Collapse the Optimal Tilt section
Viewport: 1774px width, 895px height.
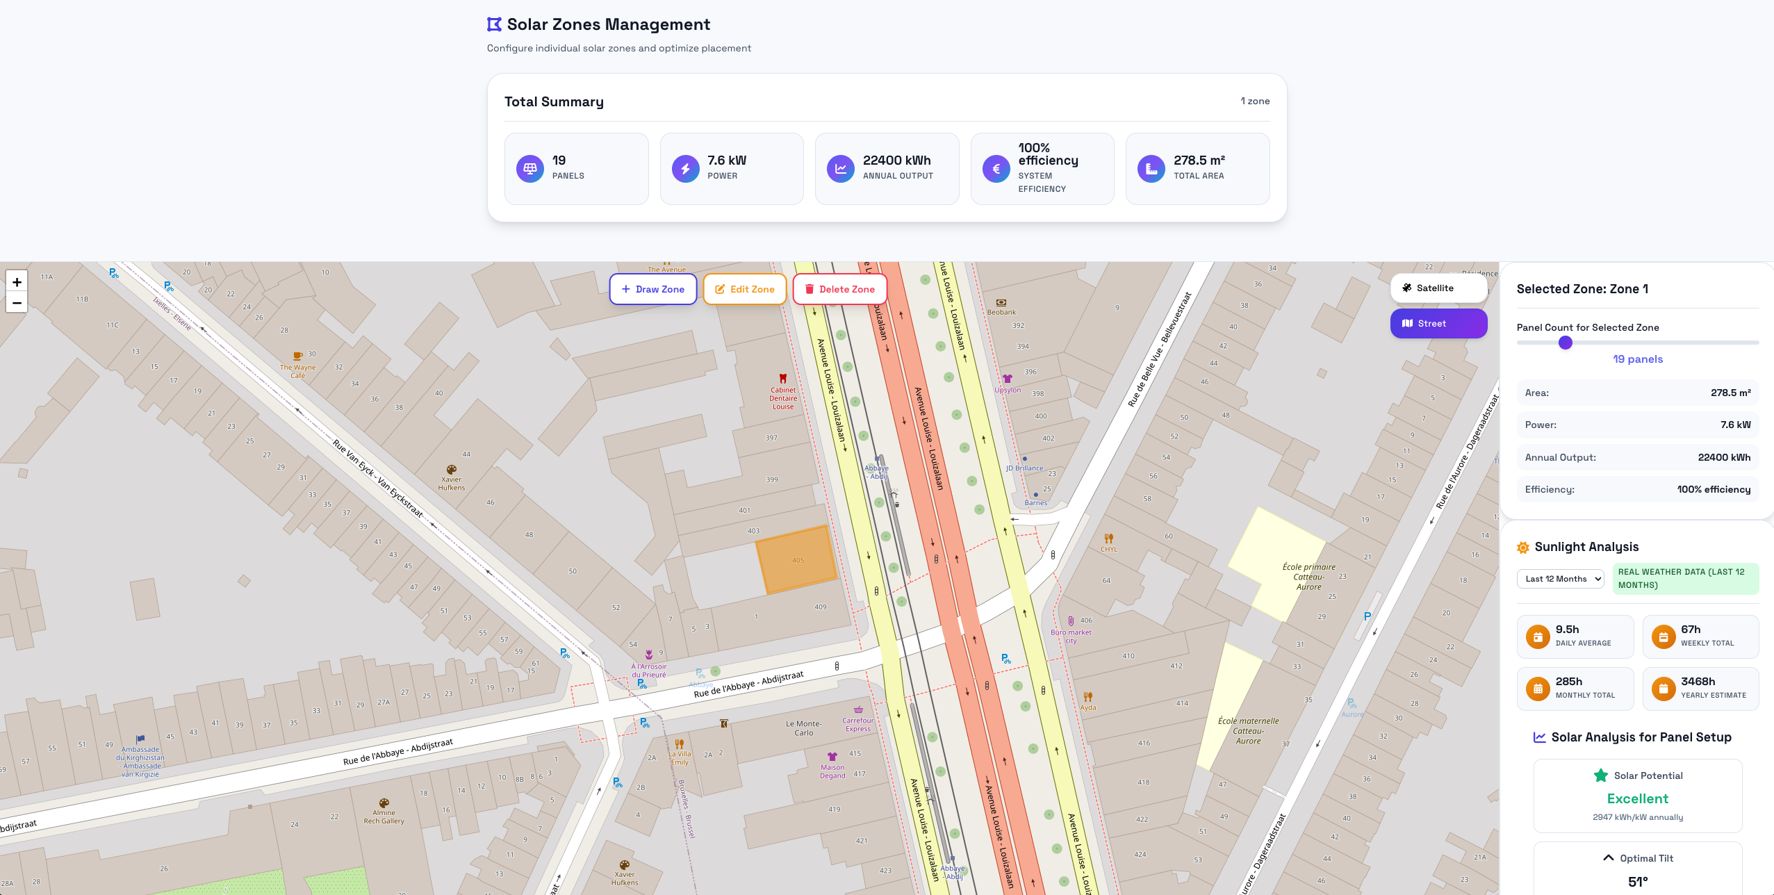1608,858
